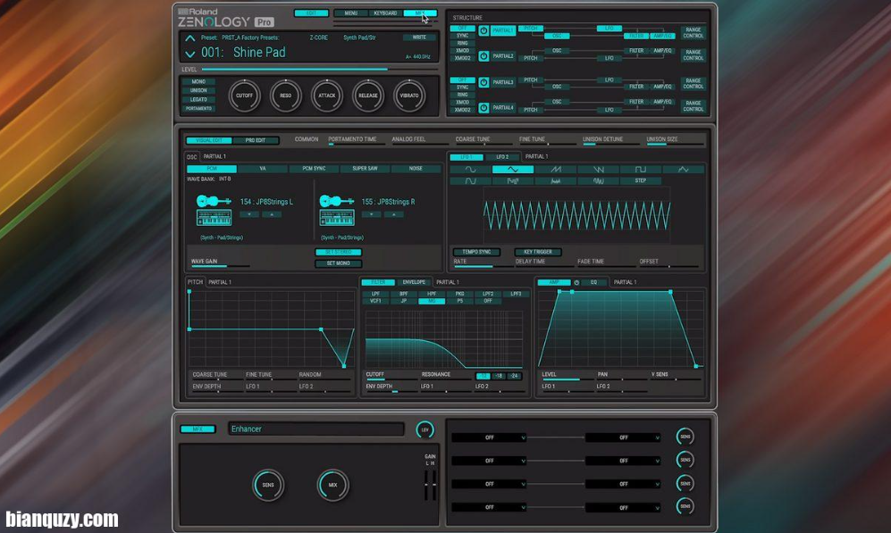891x533 pixels.
Task: Click the MFX LEV knob
Action: click(424, 429)
